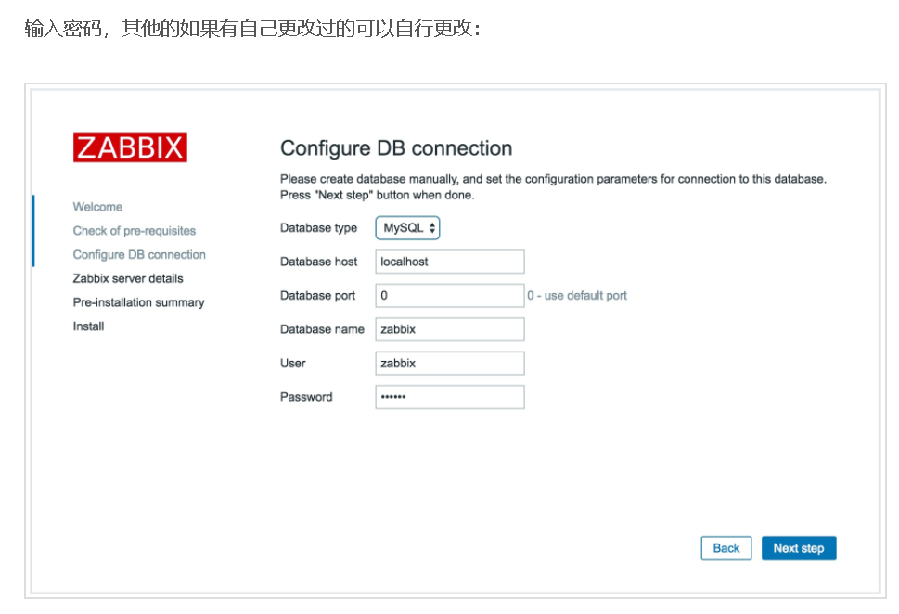This screenshot has width=899, height=614.
Task: Click the Password label
Action: pyautogui.click(x=306, y=397)
